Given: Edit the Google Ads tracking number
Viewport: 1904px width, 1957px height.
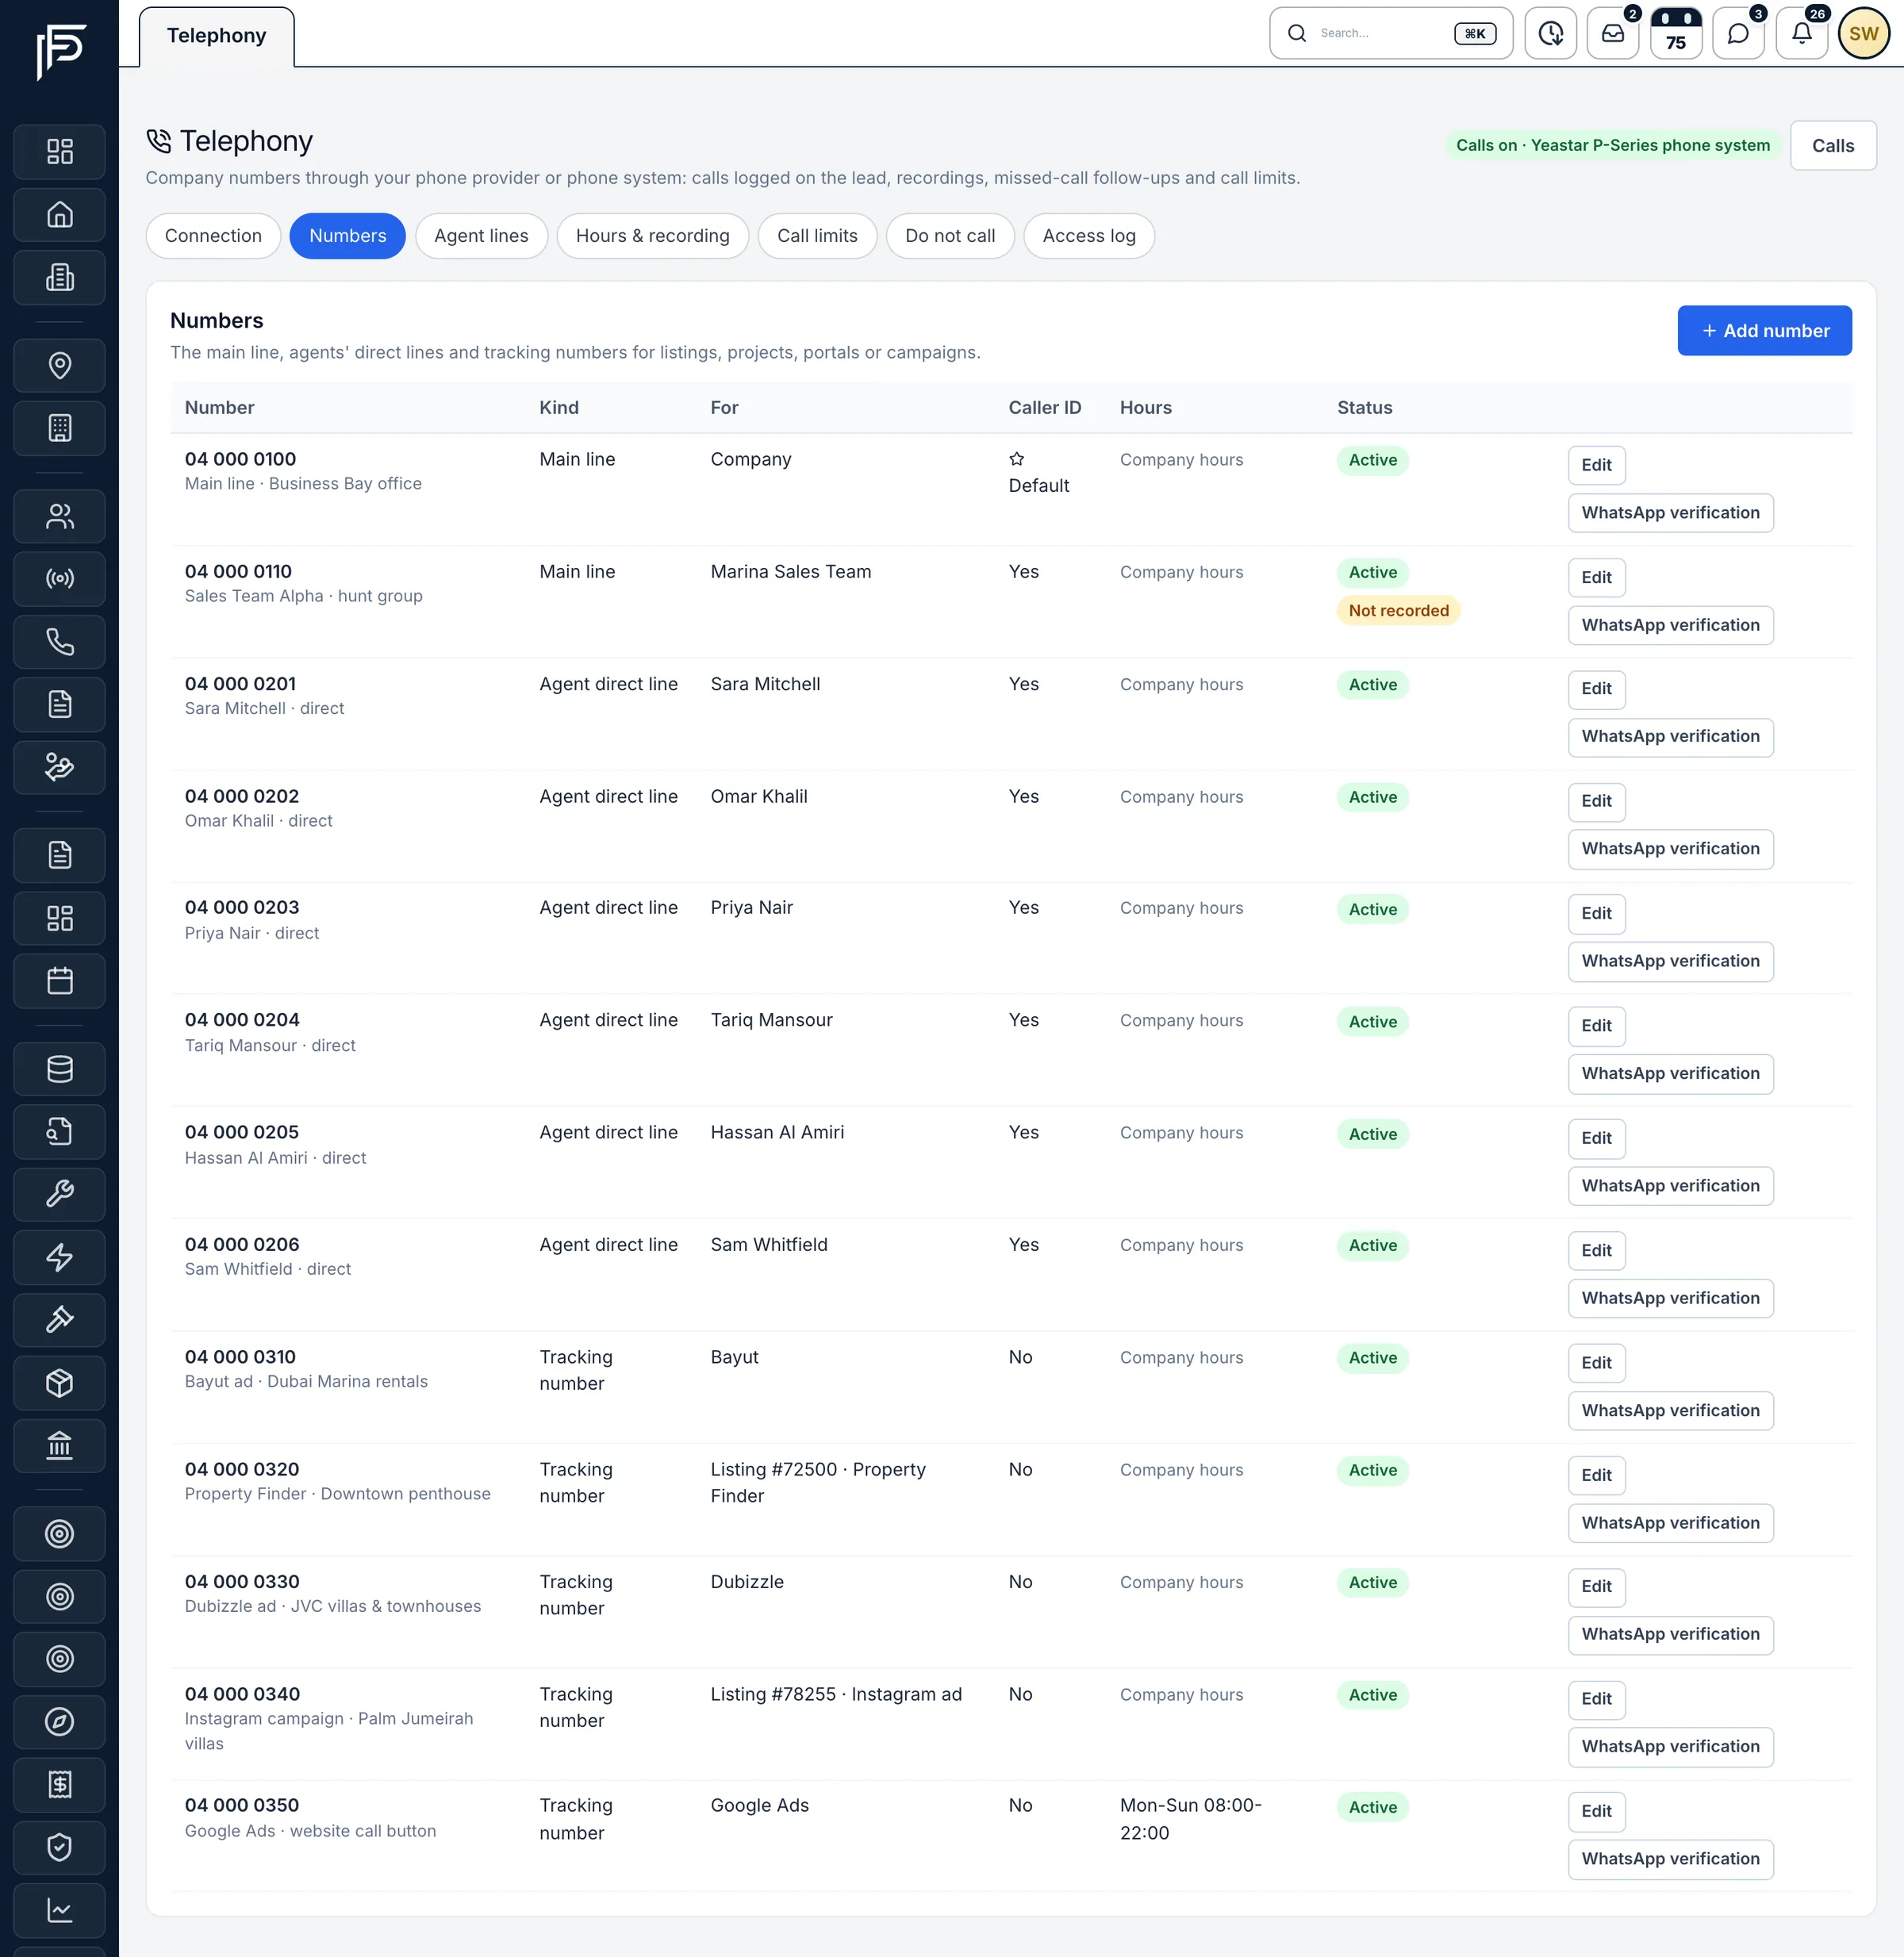Looking at the screenshot, I should [1597, 1812].
